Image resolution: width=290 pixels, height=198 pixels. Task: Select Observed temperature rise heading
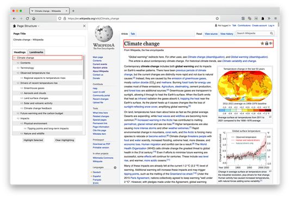click(x=47, y=73)
